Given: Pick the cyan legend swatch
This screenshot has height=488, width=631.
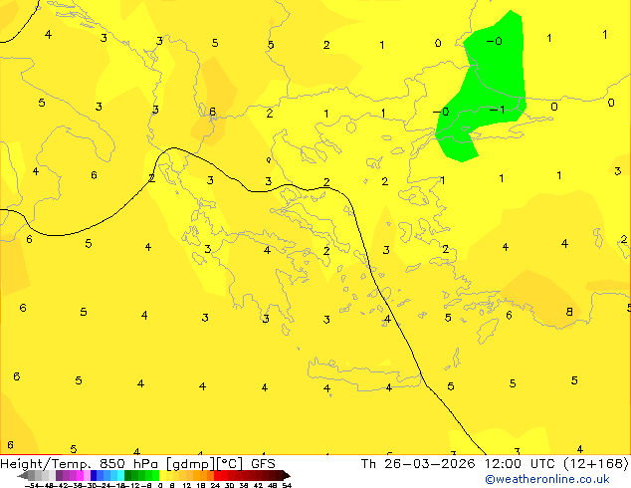Looking at the screenshot, I should (x=120, y=475).
